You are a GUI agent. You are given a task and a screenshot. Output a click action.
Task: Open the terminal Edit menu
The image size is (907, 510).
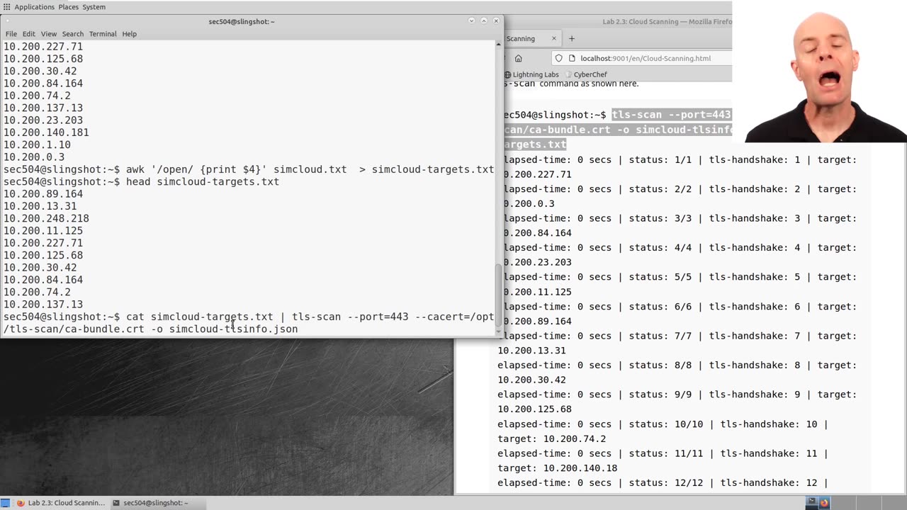tap(28, 34)
